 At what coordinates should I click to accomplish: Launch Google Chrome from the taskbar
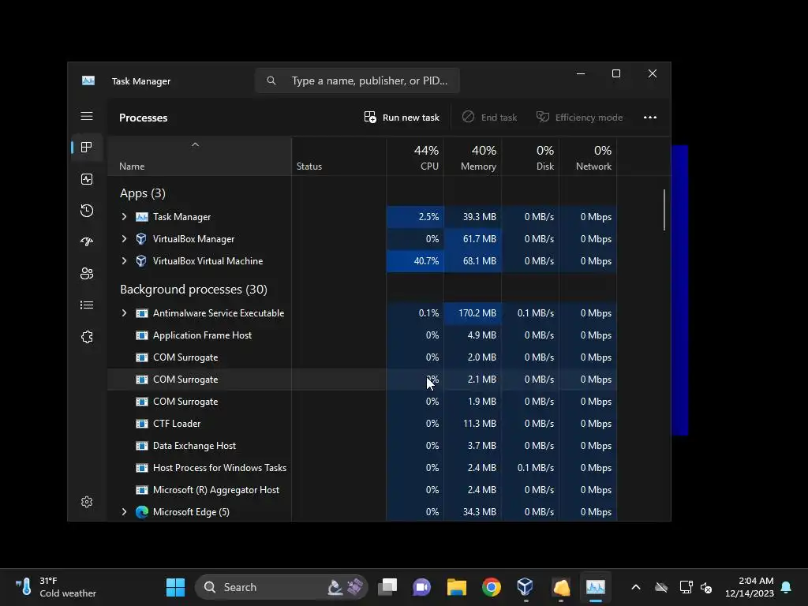click(x=491, y=587)
